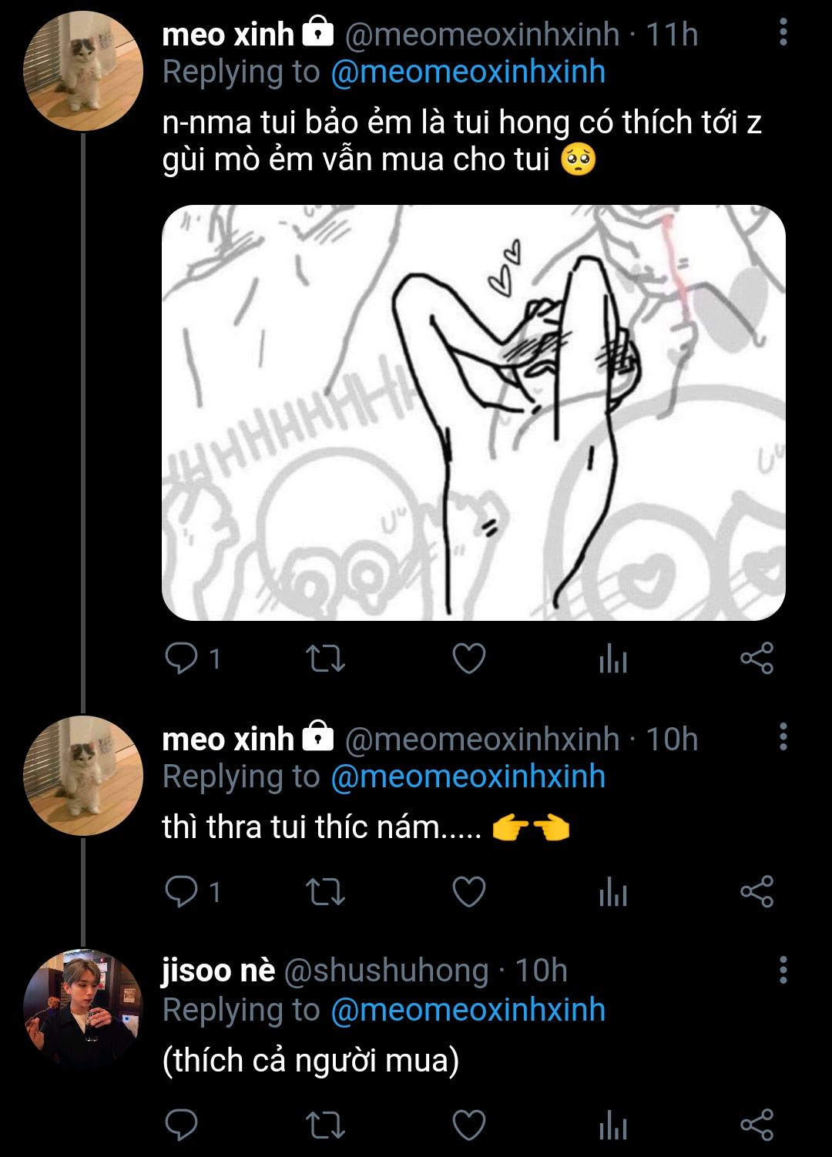
Task: Like the first tweet with the drawing
Action: pos(468,659)
